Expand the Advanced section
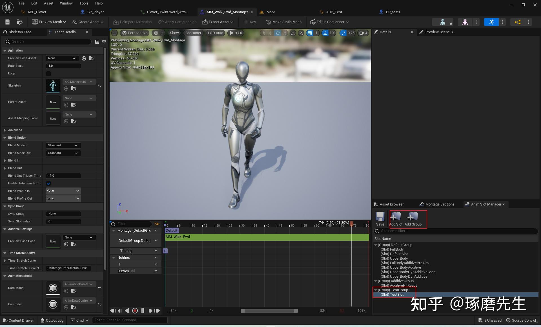541x327 pixels. point(5,130)
